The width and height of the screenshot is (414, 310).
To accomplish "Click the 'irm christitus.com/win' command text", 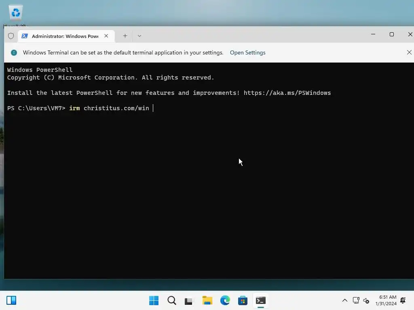I will pos(109,108).
